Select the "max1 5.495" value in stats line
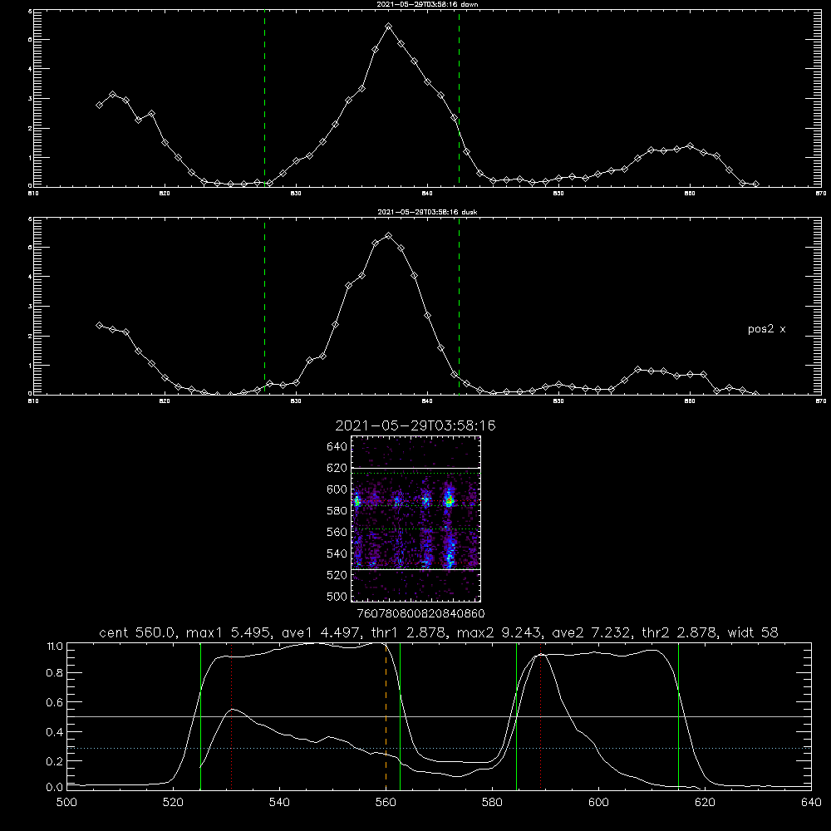This screenshot has height=831, width=831. 229,632
